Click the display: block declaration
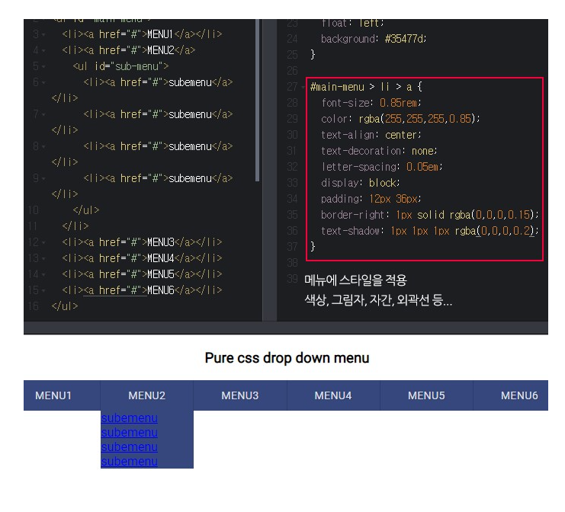This screenshot has width=565, height=512. (361, 183)
